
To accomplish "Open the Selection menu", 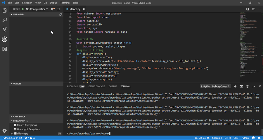I will tap(27, 3).
